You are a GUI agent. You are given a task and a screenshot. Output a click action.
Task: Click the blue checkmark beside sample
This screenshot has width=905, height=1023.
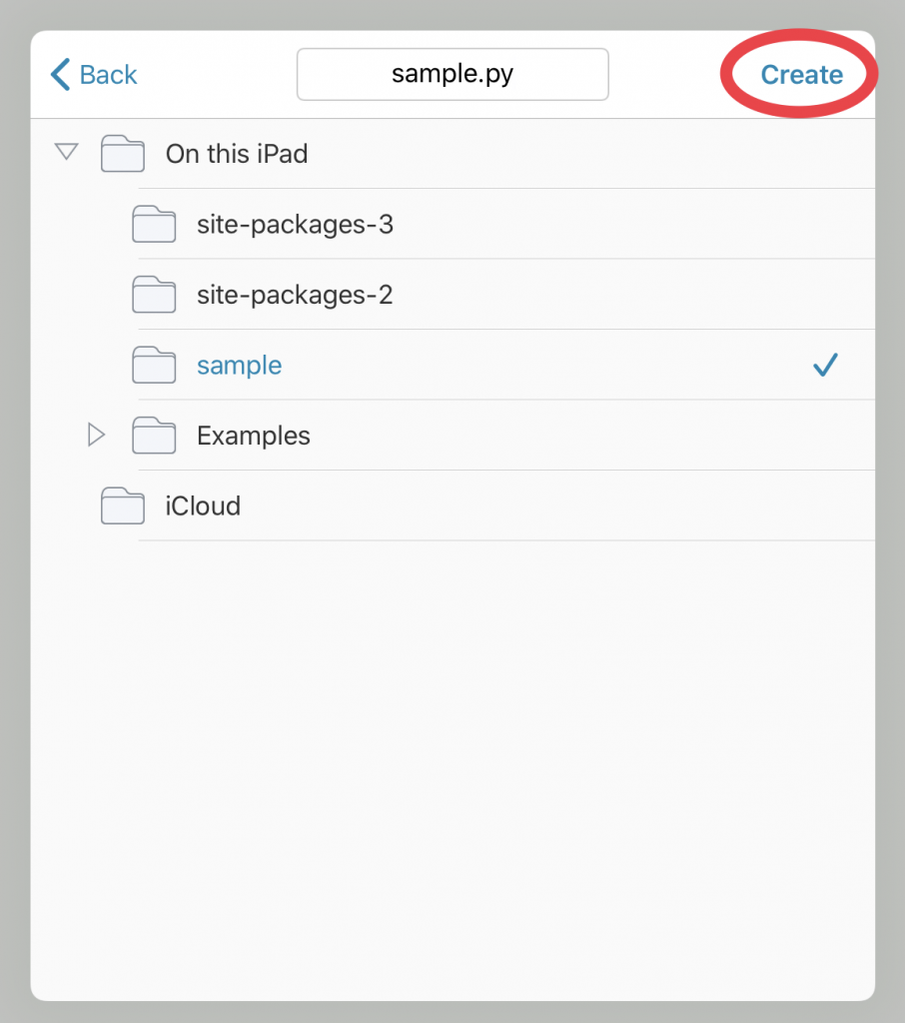825,365
